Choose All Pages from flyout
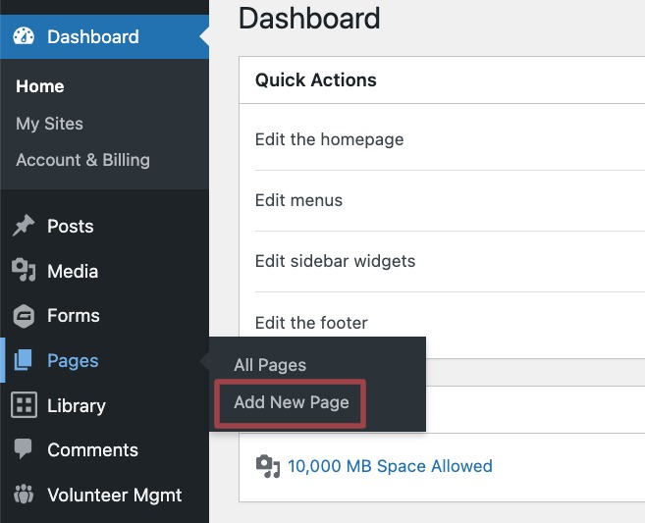This screenshot has height=523, width=645. pos(270,365)
